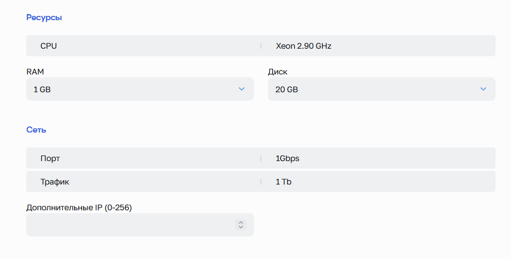This screenshot has width=511, height=259.
Task: Select the 1Gbps port speed value
Action: tap(287, 158)
